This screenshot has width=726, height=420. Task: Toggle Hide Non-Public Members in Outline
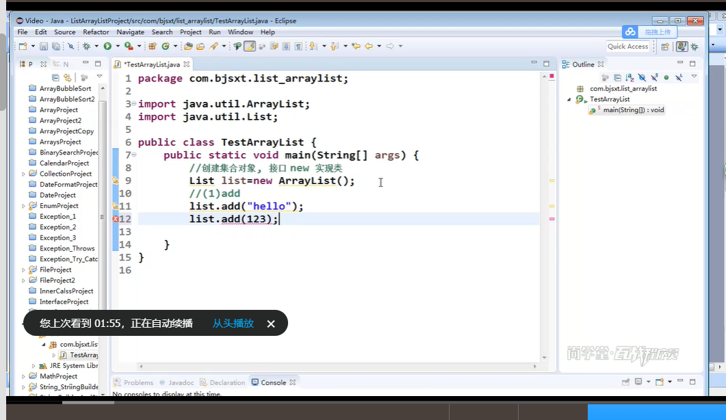666,77
